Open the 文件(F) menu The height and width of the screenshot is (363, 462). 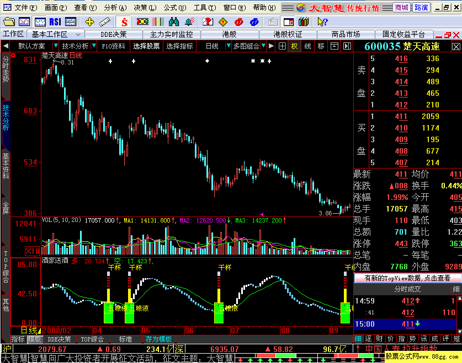coord(25,7)
